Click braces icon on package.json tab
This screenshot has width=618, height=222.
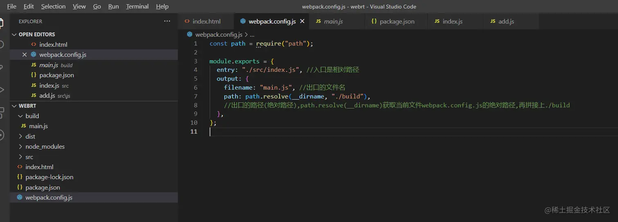pos(374,21)
